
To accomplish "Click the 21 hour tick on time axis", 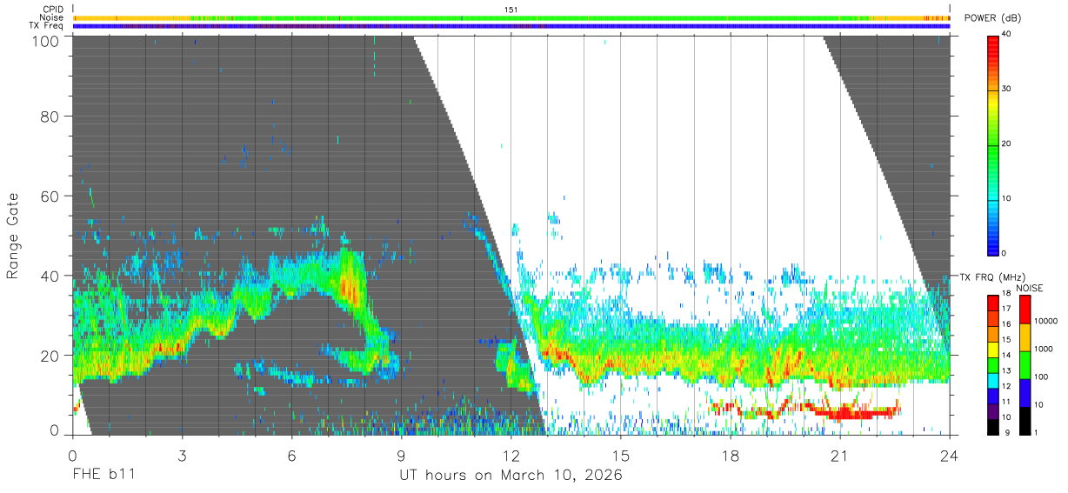I will click(x=840, y=456).
